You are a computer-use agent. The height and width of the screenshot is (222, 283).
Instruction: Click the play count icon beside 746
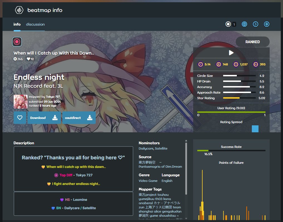click(15, 59)
